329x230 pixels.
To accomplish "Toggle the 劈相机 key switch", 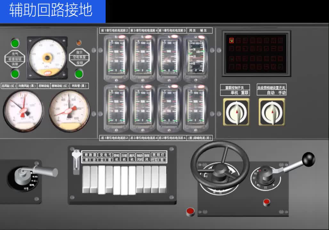I will (117, 180).
